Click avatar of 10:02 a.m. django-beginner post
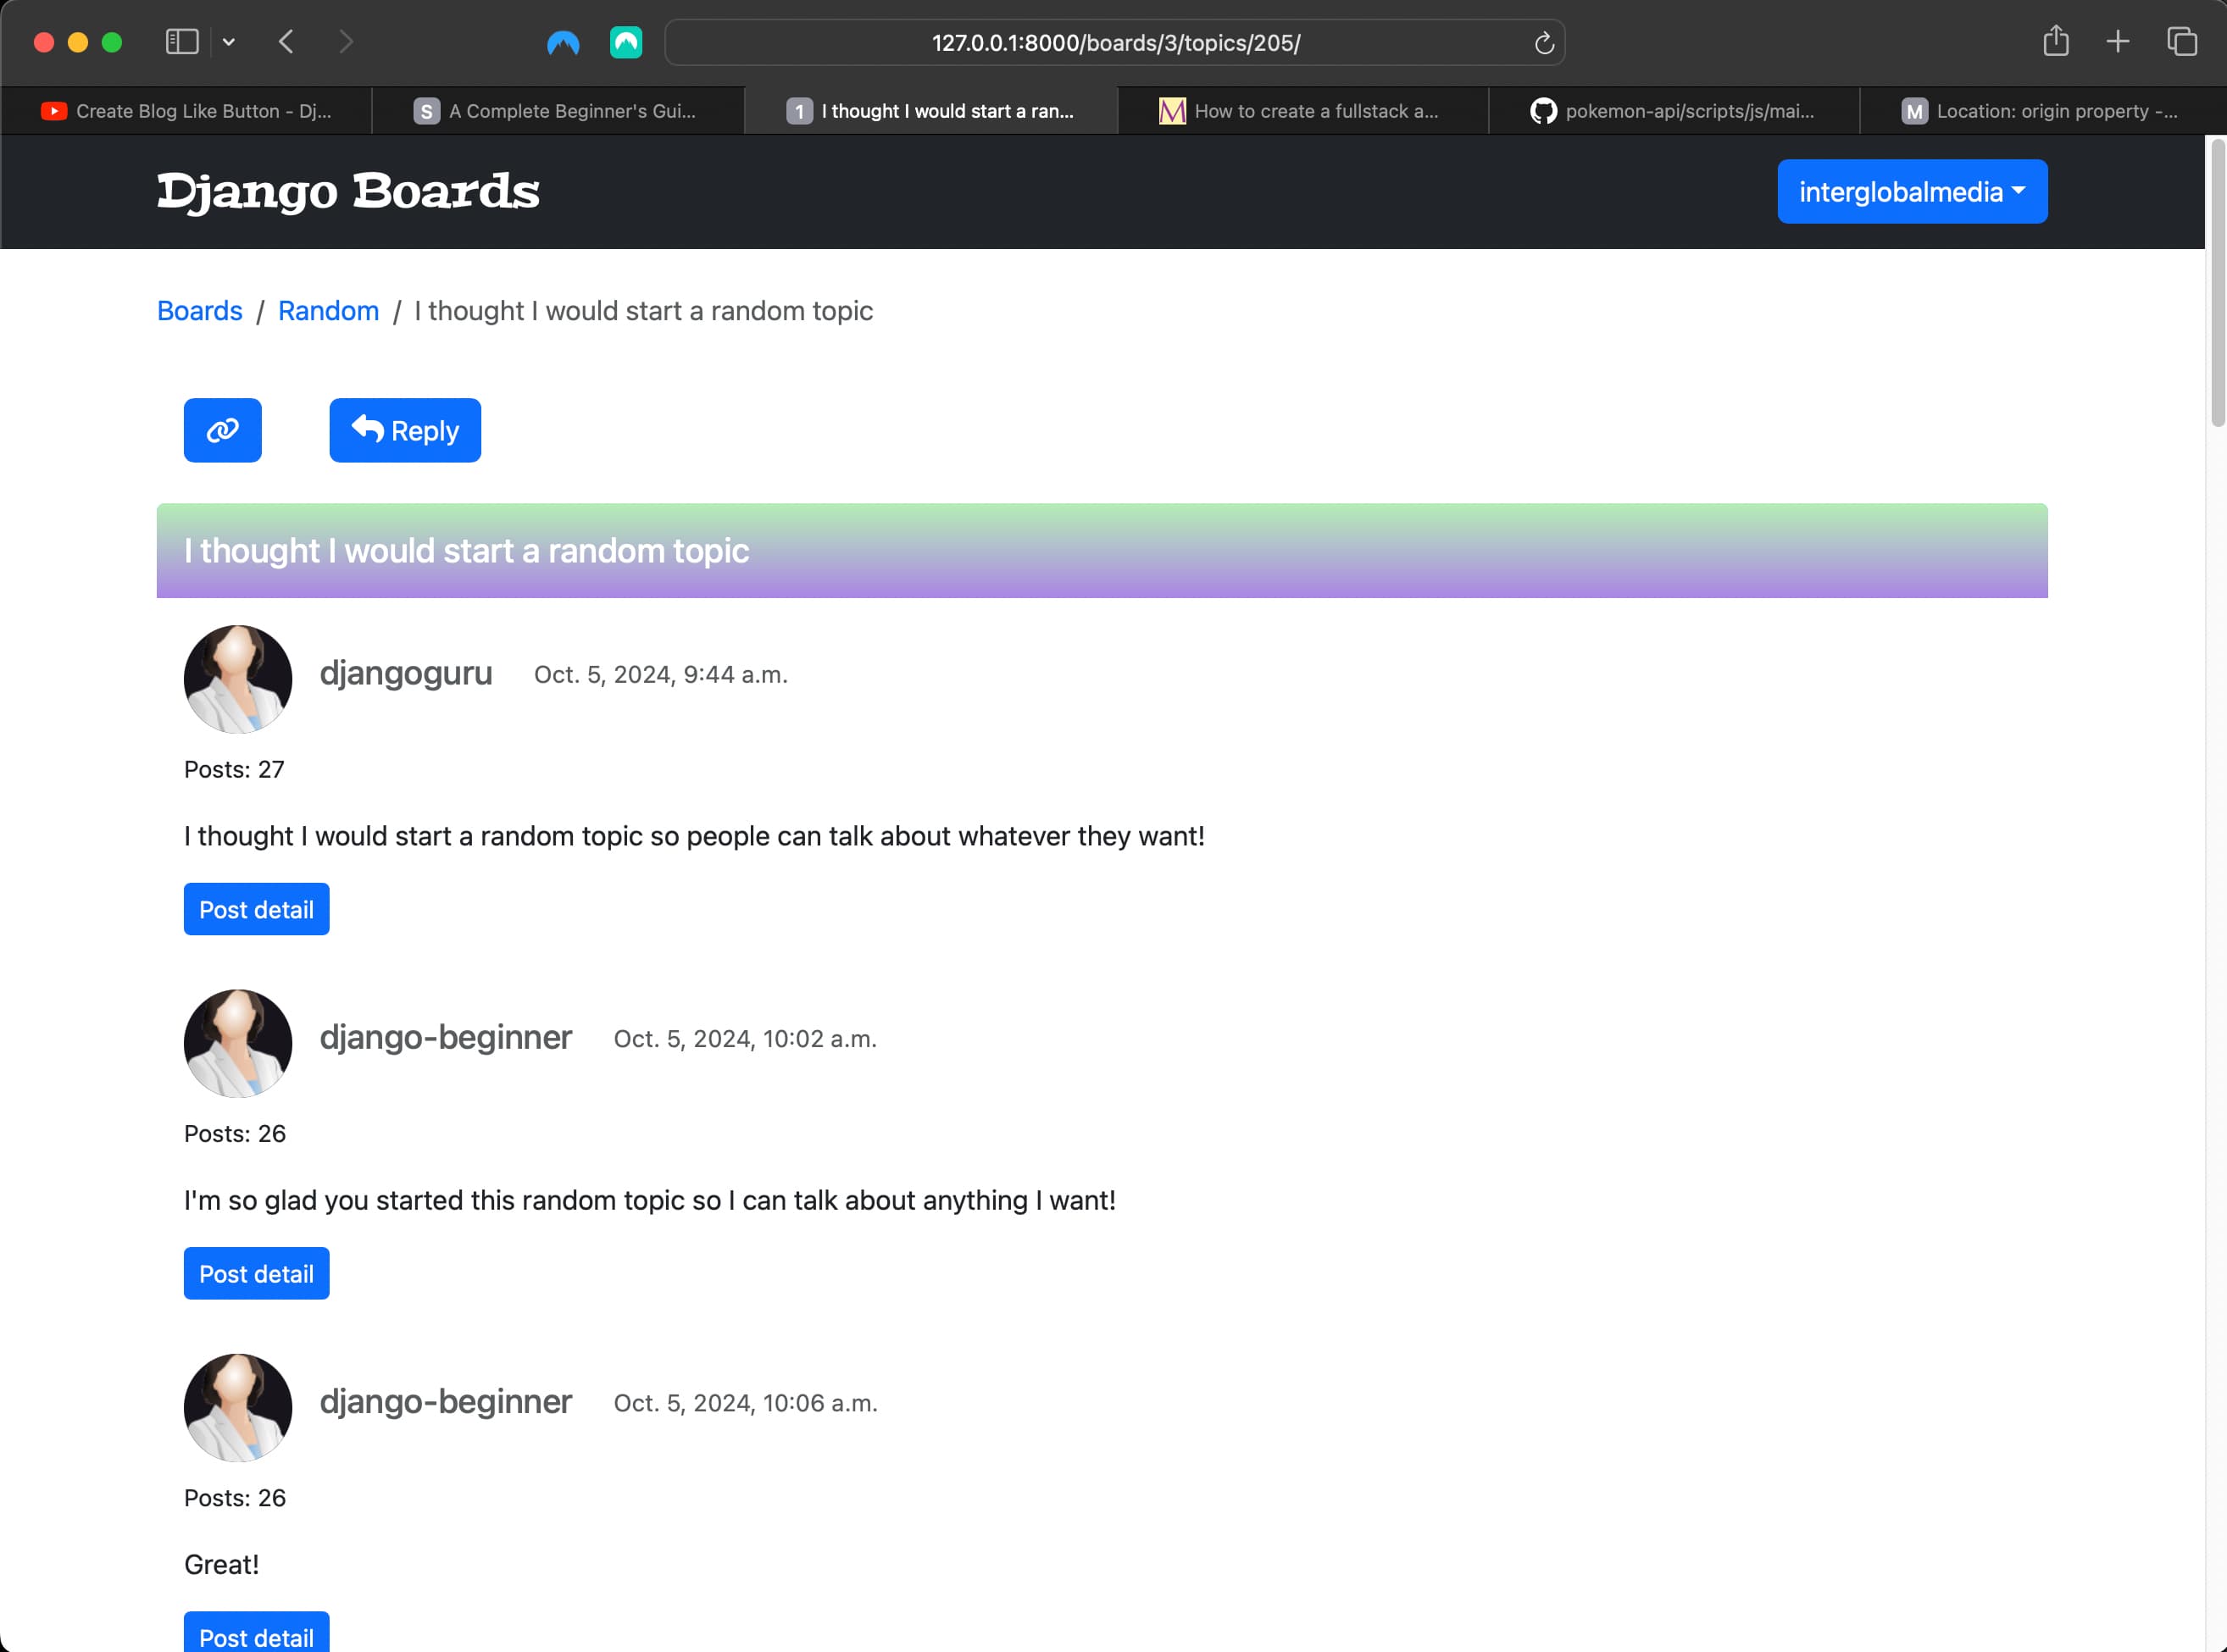2227x1652 pixels. (238, 1043)
